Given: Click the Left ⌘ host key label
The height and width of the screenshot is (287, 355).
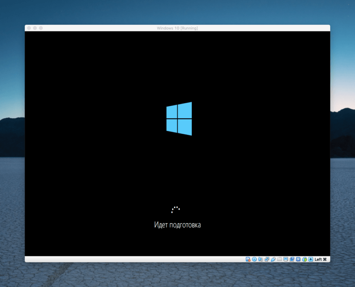Looking at the screenshot, I should coord(321,259).
